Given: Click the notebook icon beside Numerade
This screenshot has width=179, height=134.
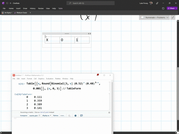Looking at the screenshot, I should coord(142,17).
